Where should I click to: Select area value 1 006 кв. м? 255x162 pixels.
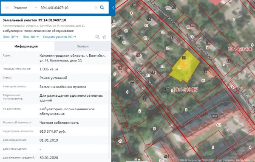pos(49,69)
